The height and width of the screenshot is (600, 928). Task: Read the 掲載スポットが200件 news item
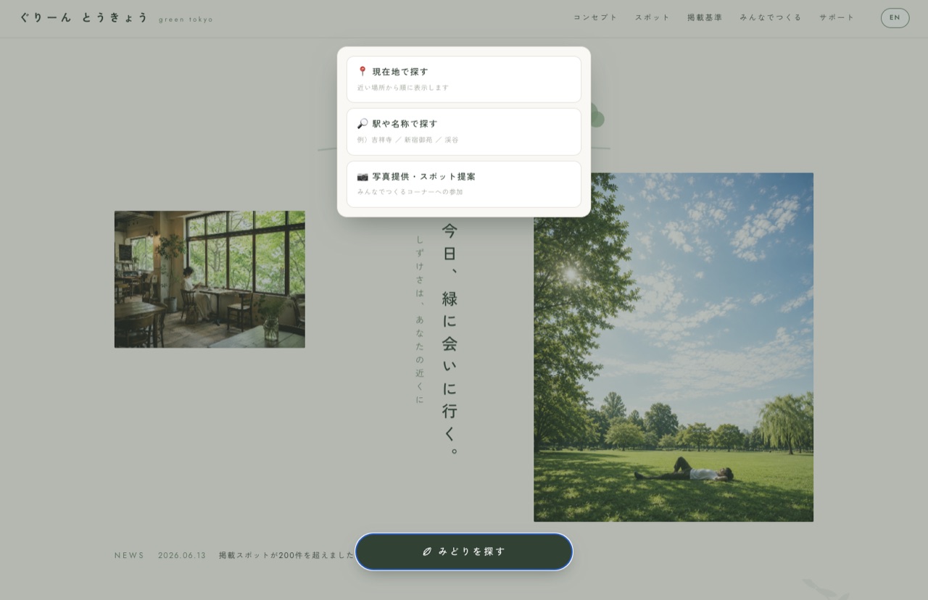click(x=286, y=556)
